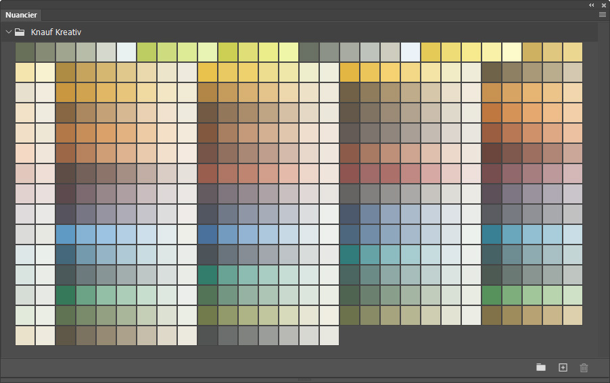Pick the first swatch in the top row

[x=25, y=52]
